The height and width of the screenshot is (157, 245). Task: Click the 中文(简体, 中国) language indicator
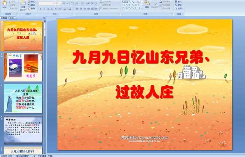[x=45, y=156]
